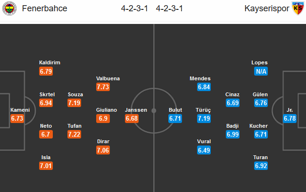Select Badji's 6.99 rating badge

pos(232,134)
